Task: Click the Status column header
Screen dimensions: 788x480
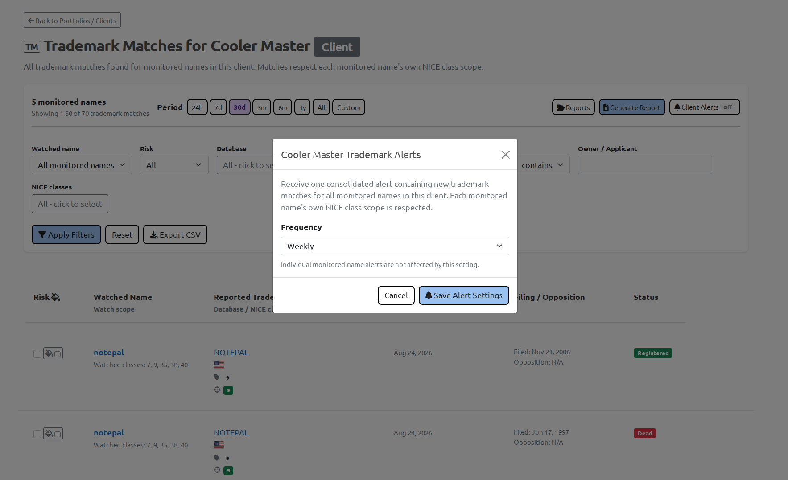Action: point(646,297)
